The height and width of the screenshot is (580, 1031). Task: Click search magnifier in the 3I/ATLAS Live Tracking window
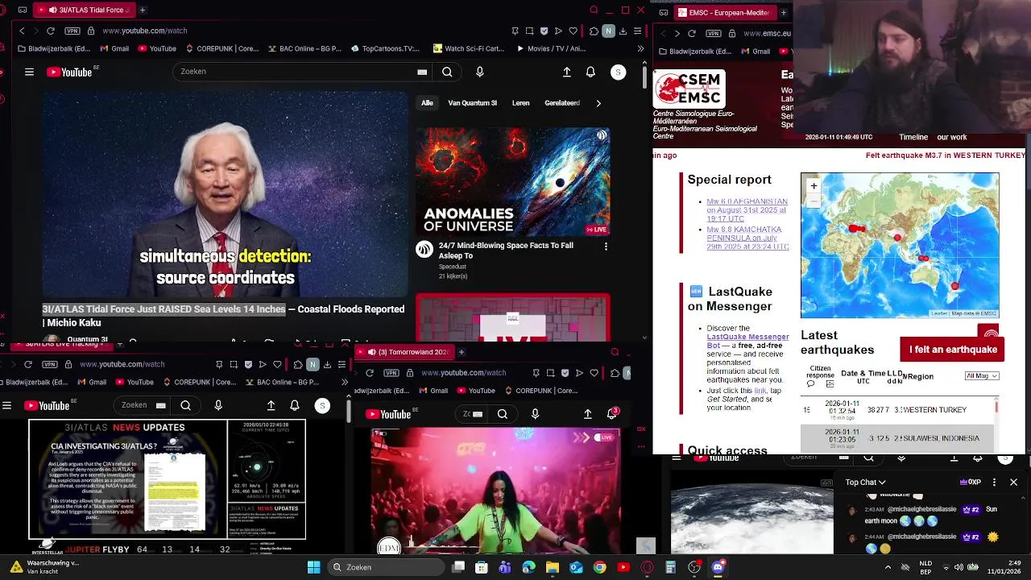click(185, 405)
